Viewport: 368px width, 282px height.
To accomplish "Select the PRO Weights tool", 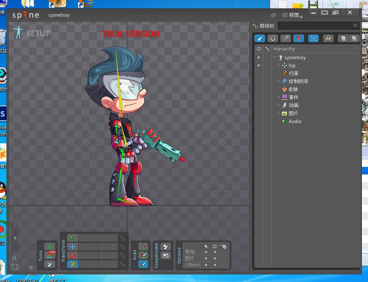I will (50, 255).
